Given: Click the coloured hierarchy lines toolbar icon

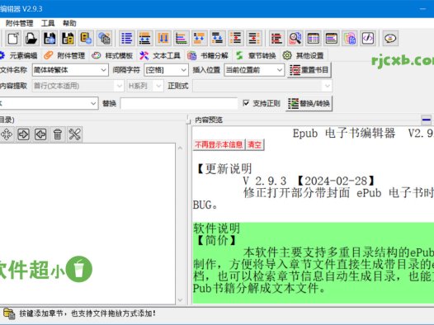Looking at the screenshot, I should coord(182,38).
